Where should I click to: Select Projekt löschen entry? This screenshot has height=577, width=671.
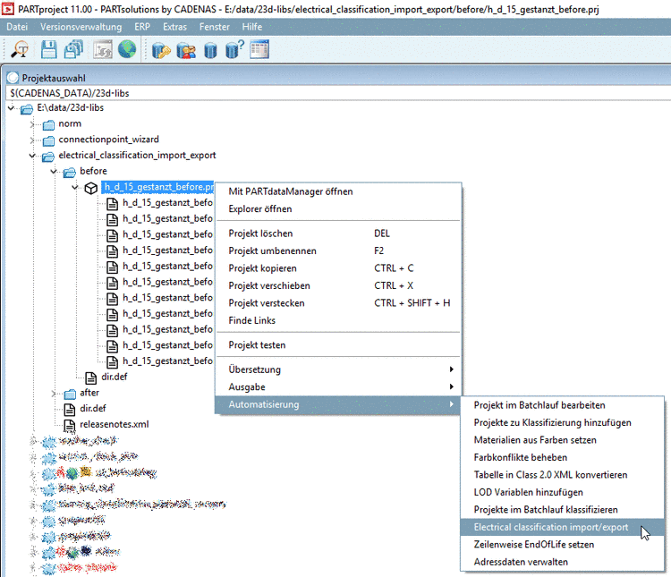point(338,233)
